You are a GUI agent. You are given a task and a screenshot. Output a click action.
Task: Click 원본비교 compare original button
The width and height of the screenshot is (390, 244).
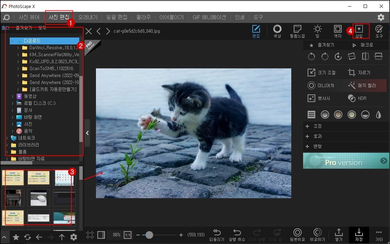(x=298, y=235)
